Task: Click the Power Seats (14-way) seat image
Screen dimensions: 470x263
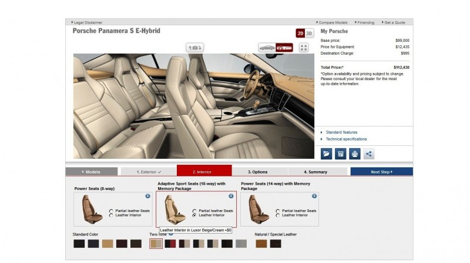Action: coord(258,209)
